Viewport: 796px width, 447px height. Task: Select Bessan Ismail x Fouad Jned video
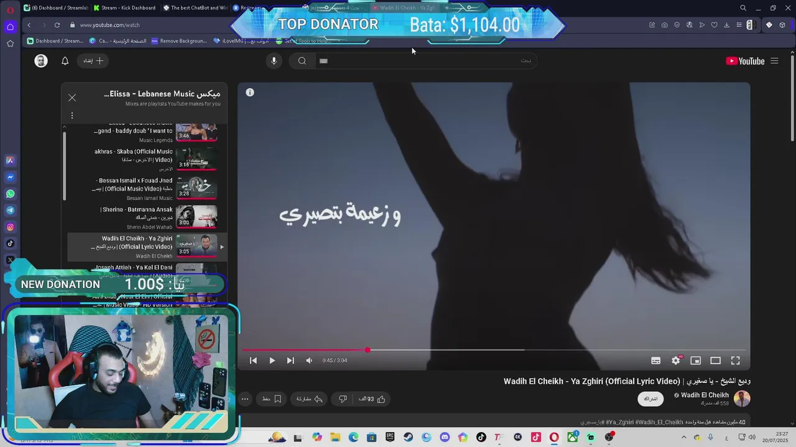coord(147,188)
